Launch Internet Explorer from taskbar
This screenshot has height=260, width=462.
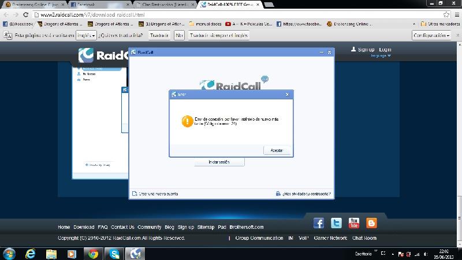[31, 254]
